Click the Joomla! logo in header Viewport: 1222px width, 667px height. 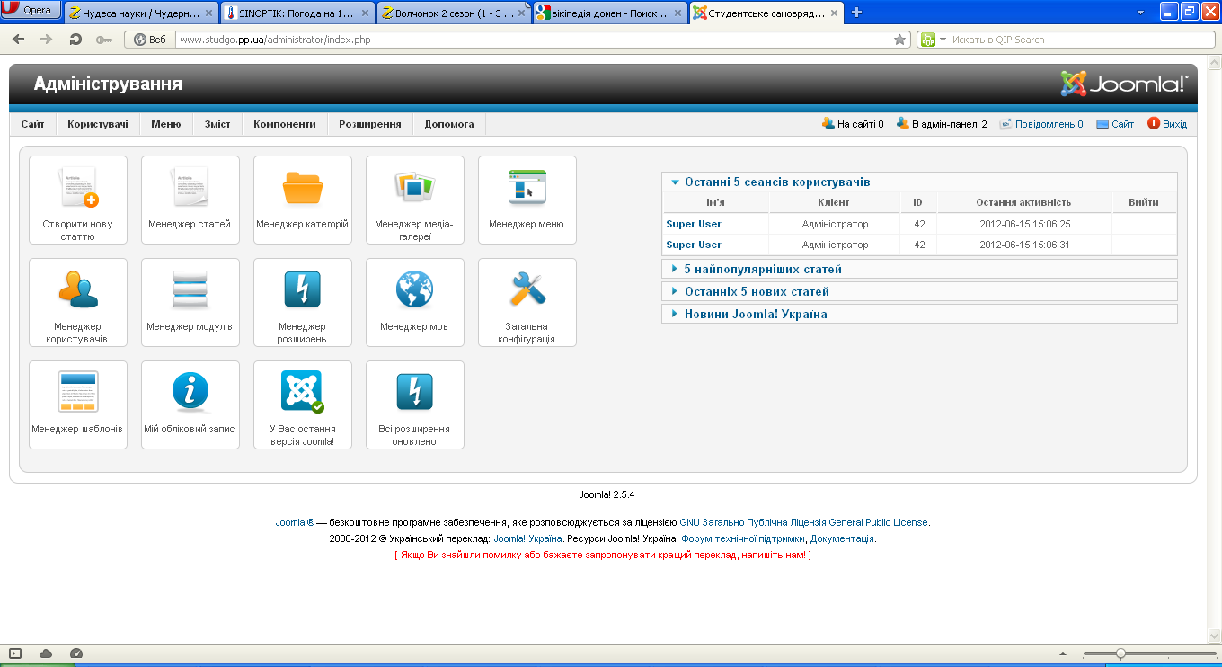1124,84
